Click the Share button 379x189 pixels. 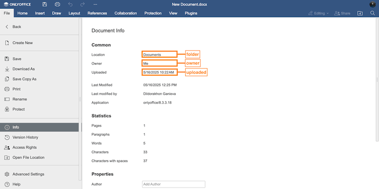click(342, 13)
